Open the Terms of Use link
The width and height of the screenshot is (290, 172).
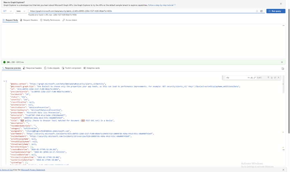pos(6,170)
